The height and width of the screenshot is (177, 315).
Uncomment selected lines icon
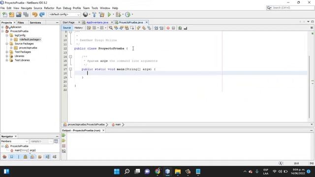pyautogui.click(x=186, y=28)
